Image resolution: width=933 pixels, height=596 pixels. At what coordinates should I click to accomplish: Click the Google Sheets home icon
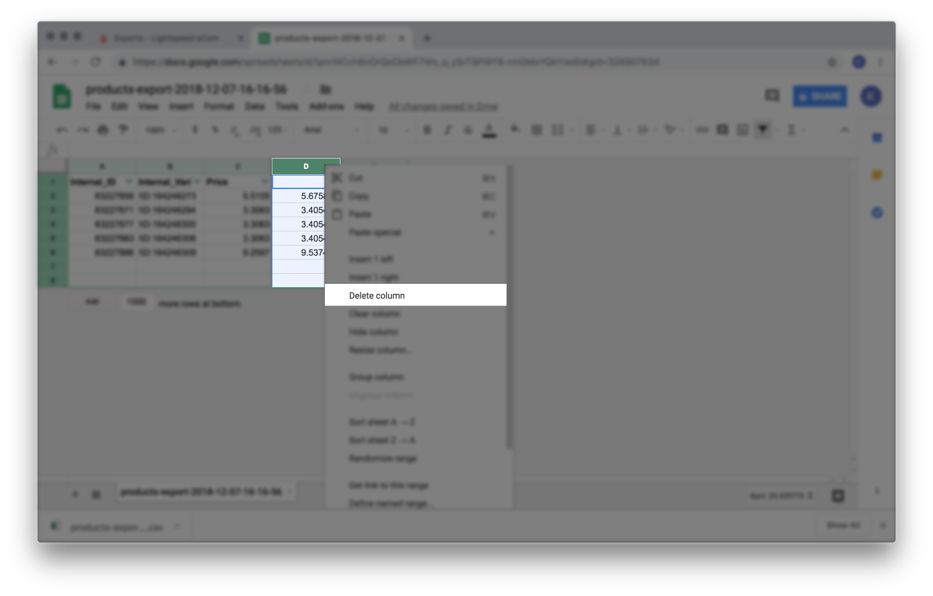click(62, 96)
